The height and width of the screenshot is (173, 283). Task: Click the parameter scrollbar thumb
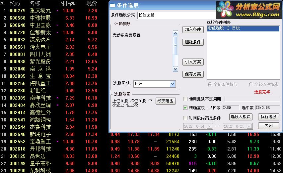[x=176, y=46]
